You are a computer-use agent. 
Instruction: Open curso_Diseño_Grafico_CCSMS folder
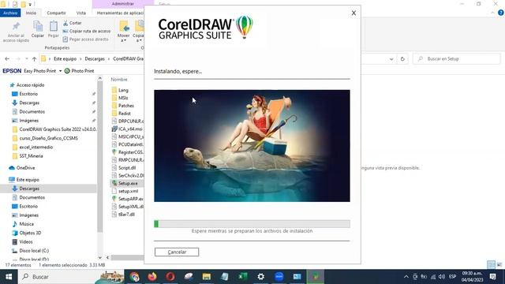coord(48,138)
